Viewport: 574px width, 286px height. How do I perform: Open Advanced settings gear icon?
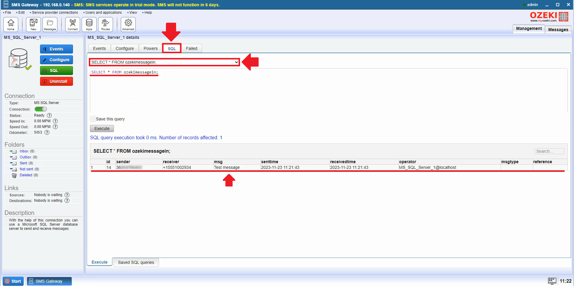[x=128, y=24]
